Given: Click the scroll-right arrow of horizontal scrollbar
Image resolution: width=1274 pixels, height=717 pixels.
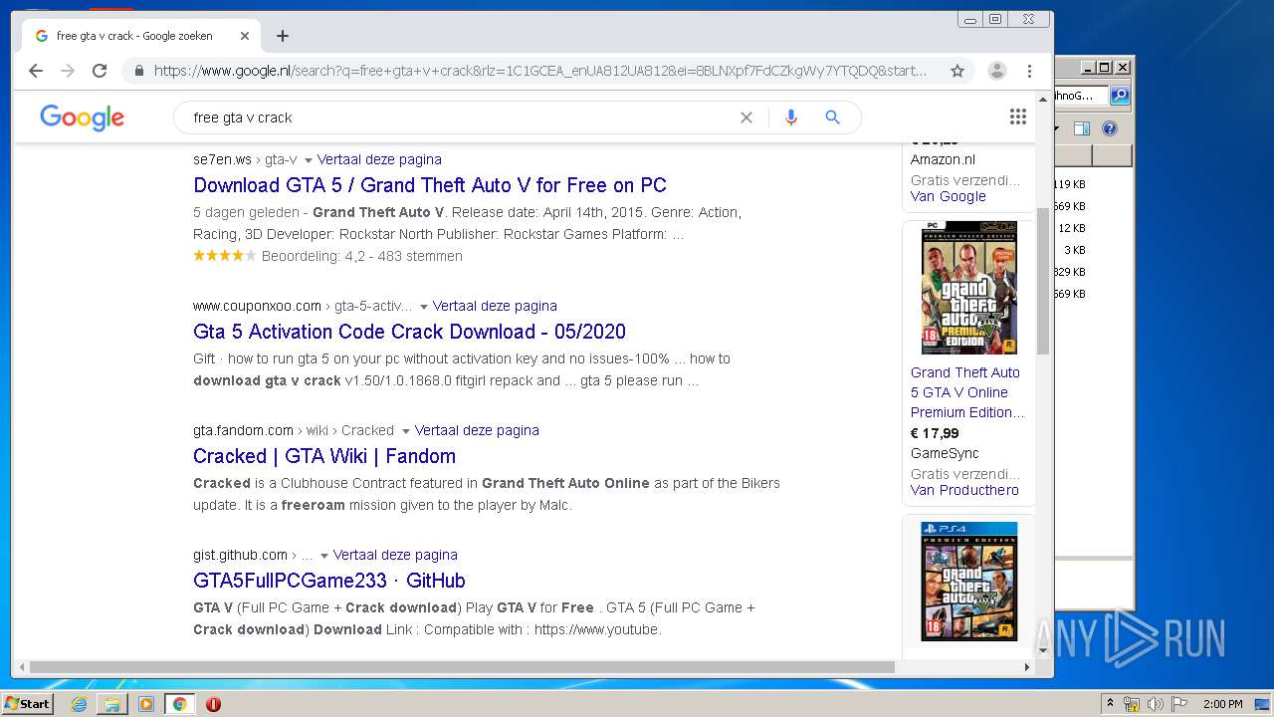Looking at the screenshot, I should click(1028, 667).
